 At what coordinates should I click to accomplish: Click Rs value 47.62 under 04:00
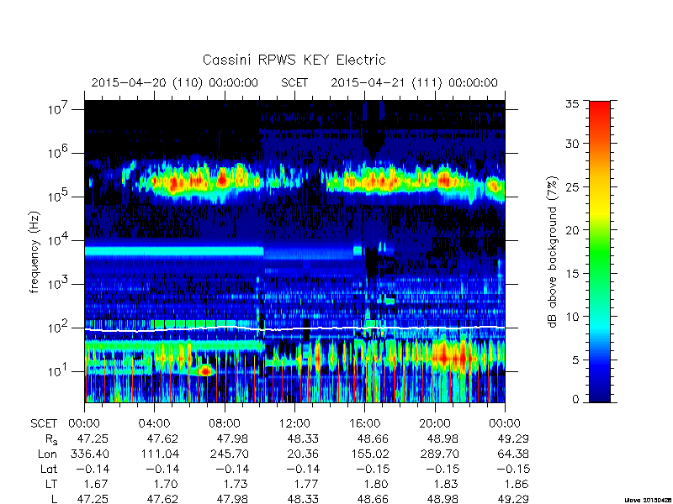162,438
